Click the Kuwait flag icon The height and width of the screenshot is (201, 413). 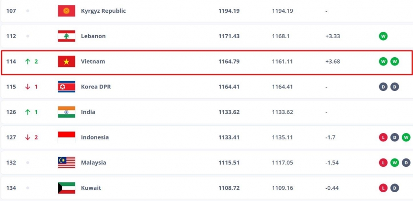coord(66,188)
